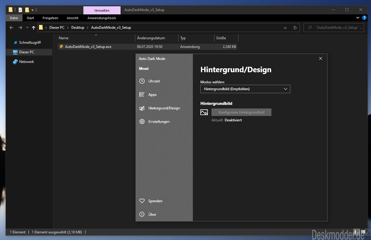Viewport: 371px width, 240px height.
Task: Switch to the Freigeben ribbon tab
Action: tap(50, 18)
